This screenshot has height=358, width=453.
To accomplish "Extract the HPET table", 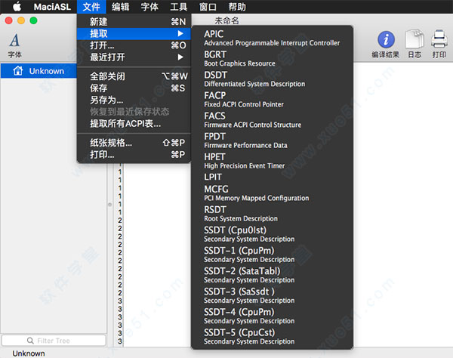I will [272, 161].
